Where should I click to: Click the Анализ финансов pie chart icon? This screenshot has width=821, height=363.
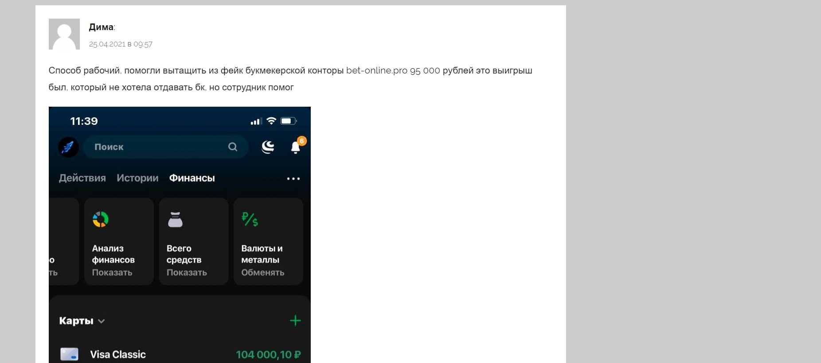(x=101, y=219)
